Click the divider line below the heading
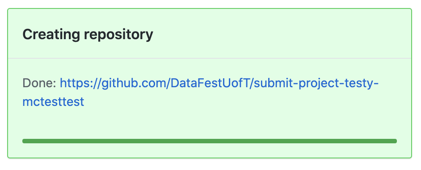The height and width of the screenshot is (170, 421). pos(210,58)
